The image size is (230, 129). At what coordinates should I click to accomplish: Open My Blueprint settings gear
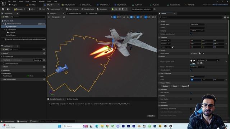click(x=44, y=49)
